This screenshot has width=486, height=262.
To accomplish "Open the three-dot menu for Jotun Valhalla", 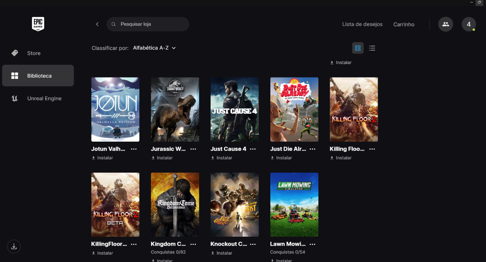I will pyautogui.click(x=134, y=149).
